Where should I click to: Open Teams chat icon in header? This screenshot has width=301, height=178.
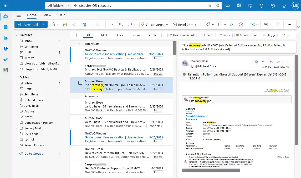[x=228, y=6]
